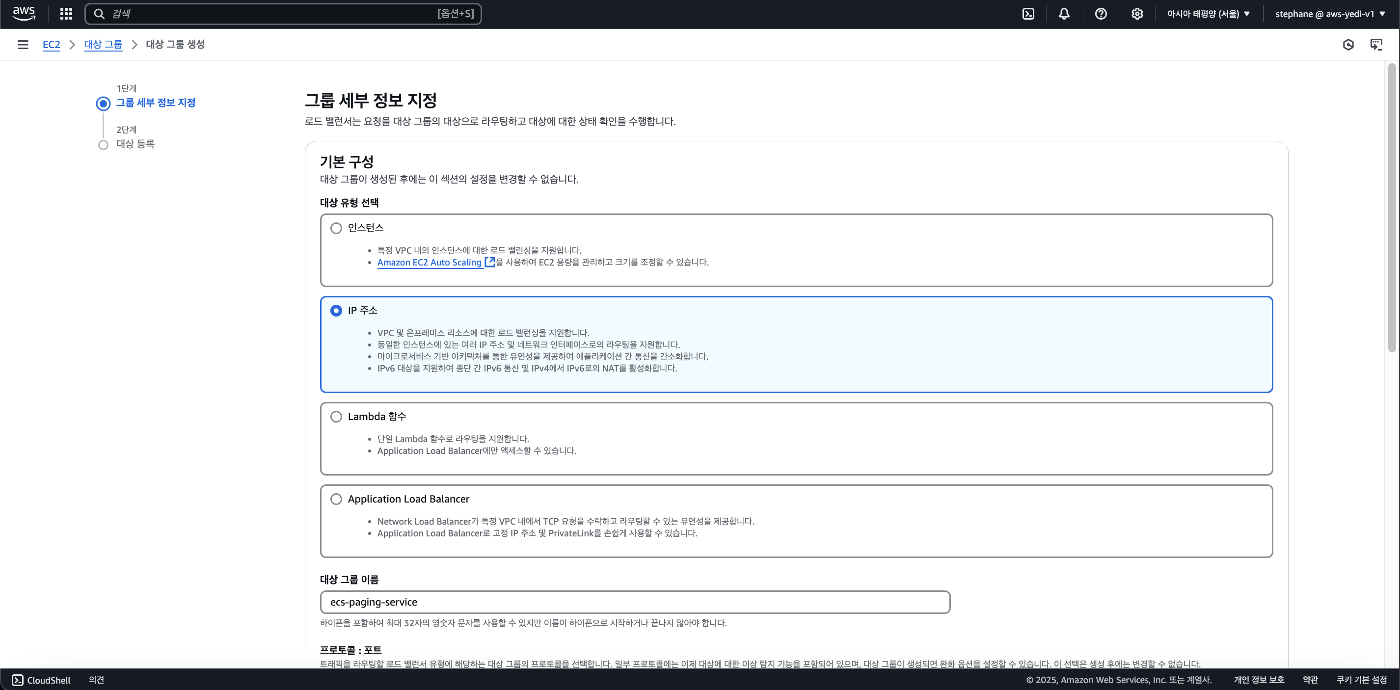Navigate to the 대상 그룹 breadcrumb link
Screen dimensions: 1400x690
pos(103,44)
